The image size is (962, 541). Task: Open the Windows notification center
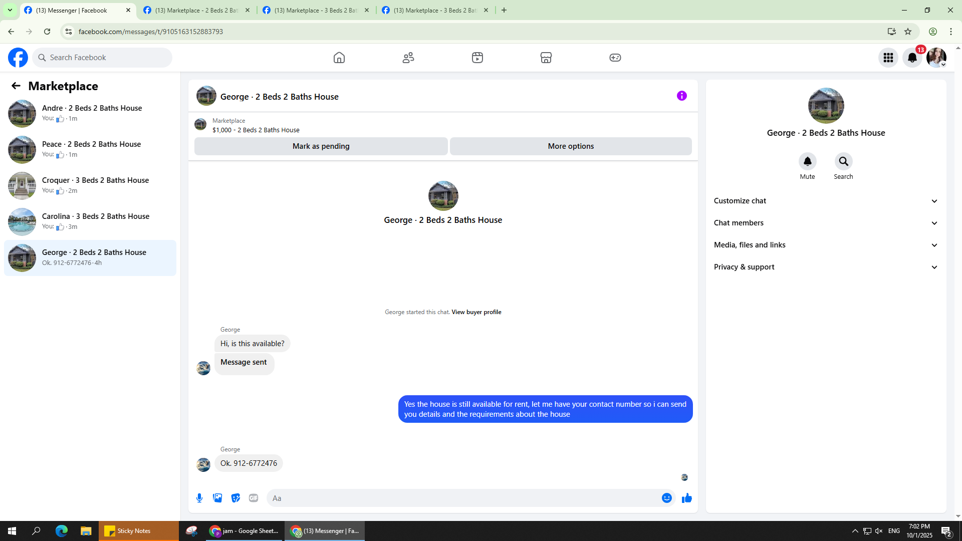[x=946, y=531]
